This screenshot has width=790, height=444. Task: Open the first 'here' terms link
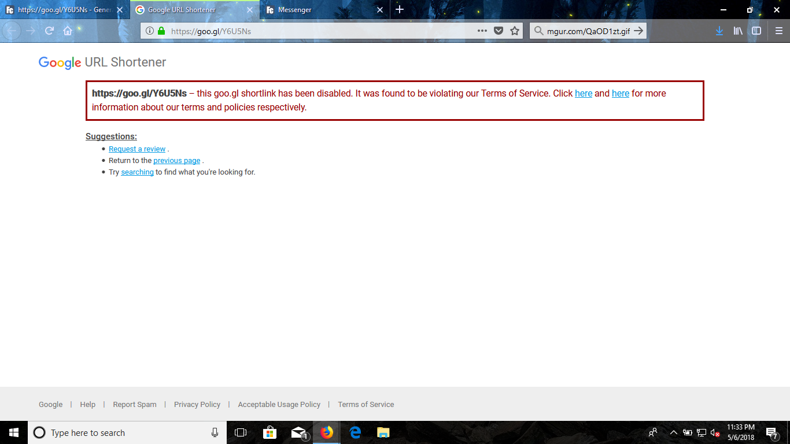click(584, 93)
